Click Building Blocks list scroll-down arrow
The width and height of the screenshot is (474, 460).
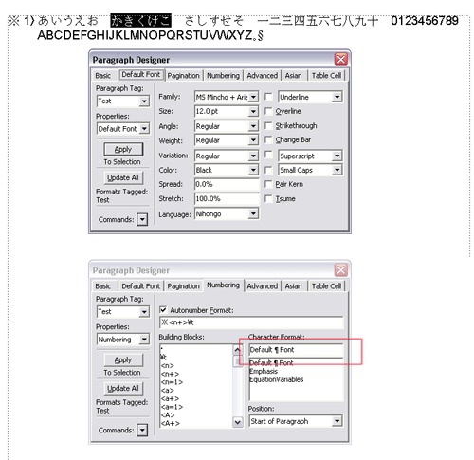(238, 422)
